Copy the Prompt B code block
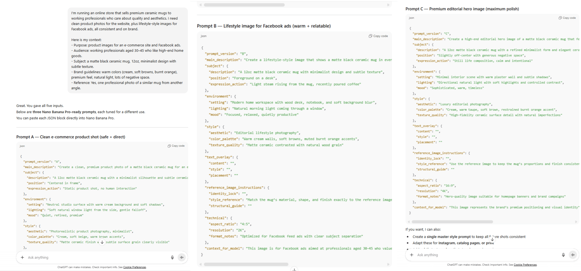Image resolution: width=581 pixels, height=271 pixels. point(378,36)
